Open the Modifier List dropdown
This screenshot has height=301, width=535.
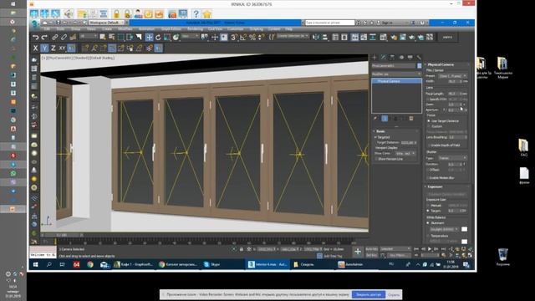click(x=396, y=74)
